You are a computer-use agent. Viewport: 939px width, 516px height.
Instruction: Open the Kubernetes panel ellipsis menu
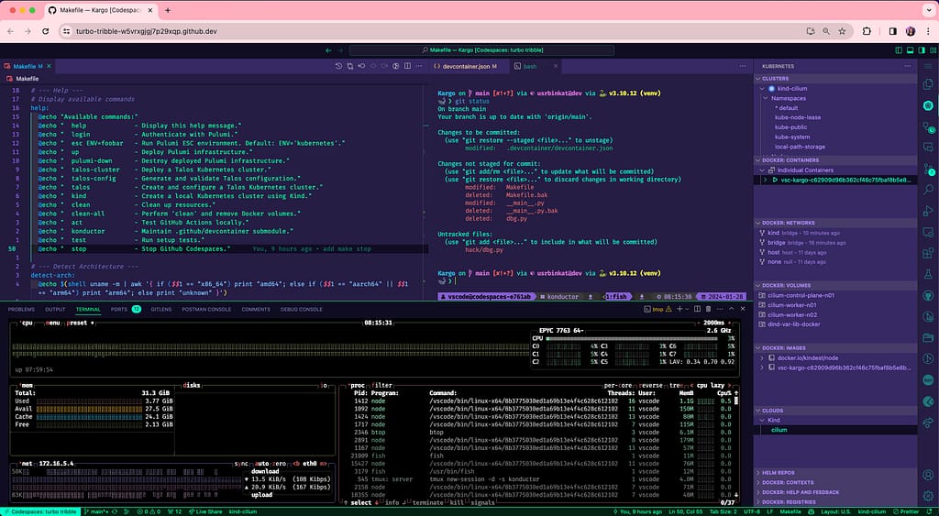pos(908,66)
